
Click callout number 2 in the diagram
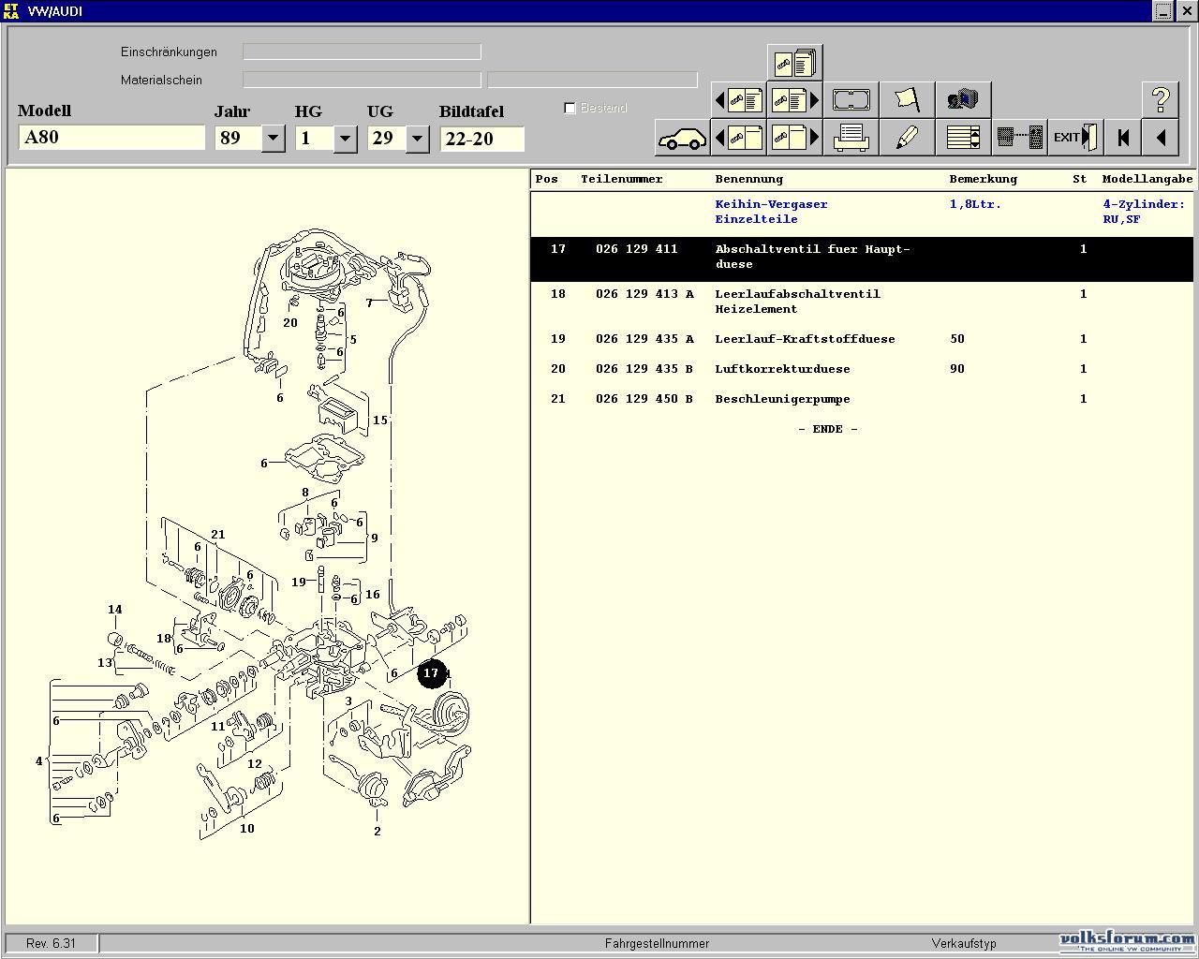click(x=377, y=831)
